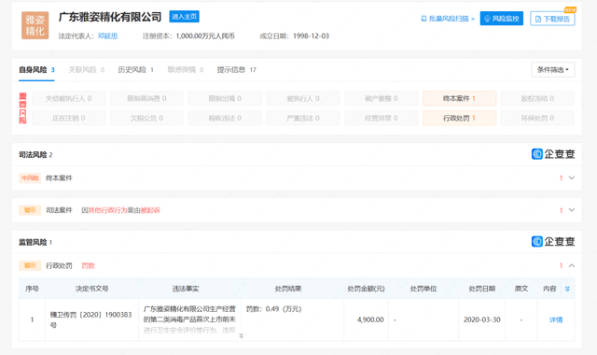Select 环保处罚 0 filter tile
597x355 pixels.
point(537,119)
